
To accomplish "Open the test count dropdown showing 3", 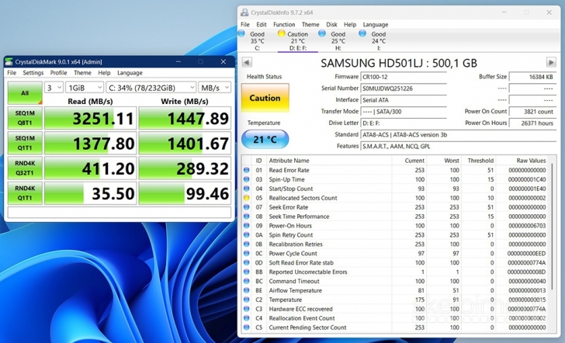I will 54,88.
